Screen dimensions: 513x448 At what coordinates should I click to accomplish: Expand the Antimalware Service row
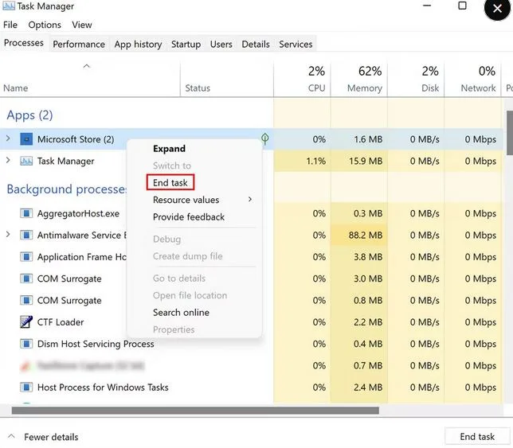click(8, 235)
